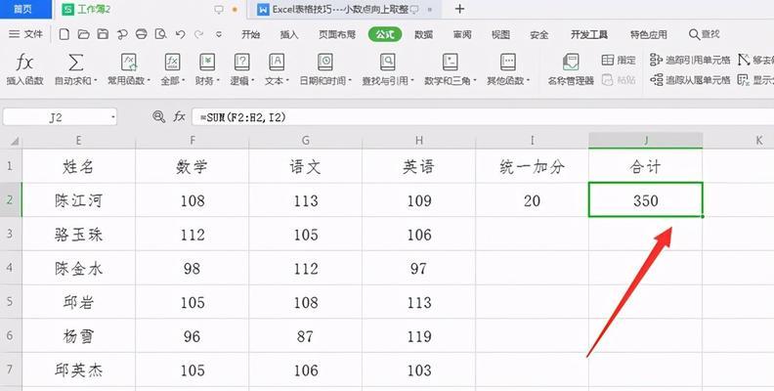The image size is (774, 391).
Task: Click cell with name 陈江河
Action: click(x=78, y=200)
